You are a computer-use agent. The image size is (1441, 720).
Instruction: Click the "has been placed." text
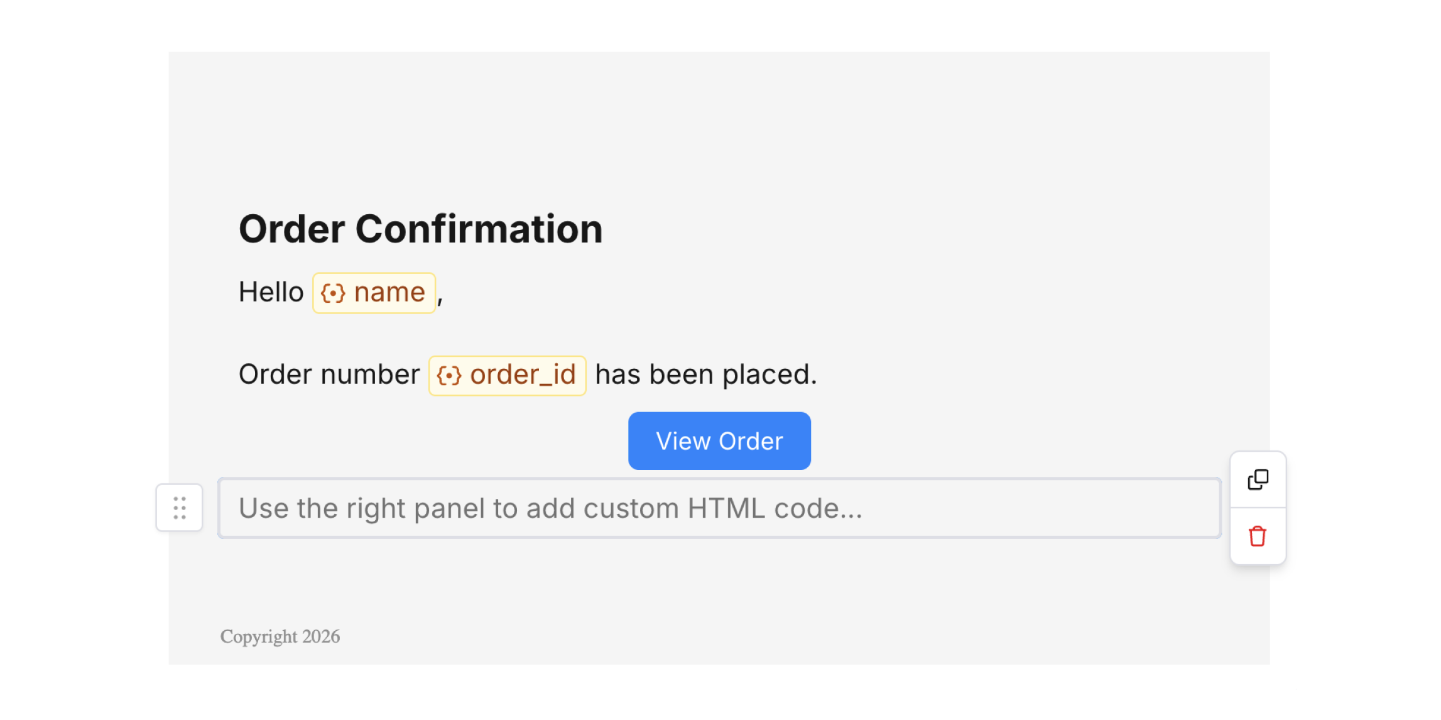[705, 374]
